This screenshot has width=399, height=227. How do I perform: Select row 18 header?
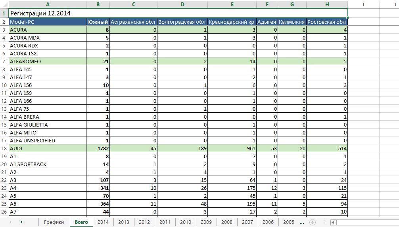pos(4,148)
